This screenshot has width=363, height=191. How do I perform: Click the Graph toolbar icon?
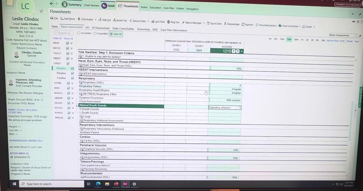pyautogui.click(x=304, y=27)
